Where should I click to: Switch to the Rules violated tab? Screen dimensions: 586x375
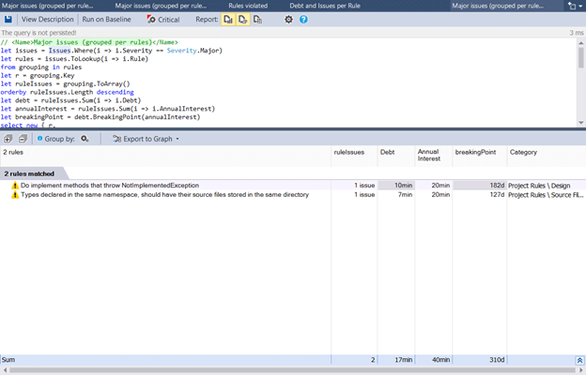pyautogui.click(x=248, y=6)
